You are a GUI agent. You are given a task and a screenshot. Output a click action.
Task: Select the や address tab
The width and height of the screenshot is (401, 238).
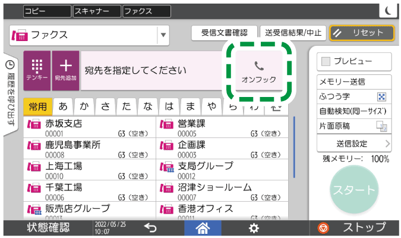211,107
